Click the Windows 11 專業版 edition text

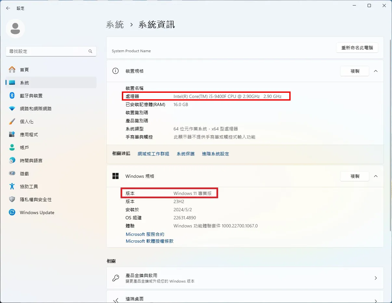coord(192,193)
